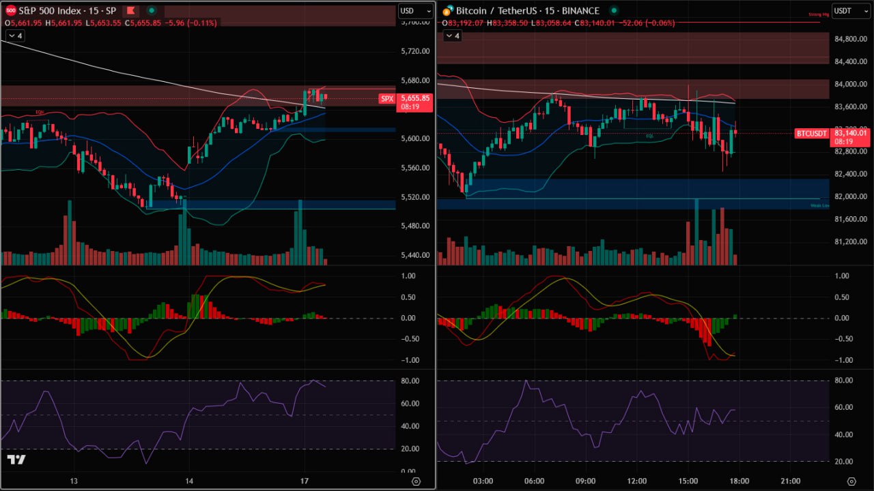Click the 0.50 oscillator level on S&P chart
The width and height of the screenshot is (874, 491).
[x=408, y=297]
